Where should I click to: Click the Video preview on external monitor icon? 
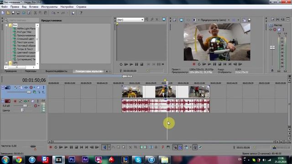[x=181, y=20]
